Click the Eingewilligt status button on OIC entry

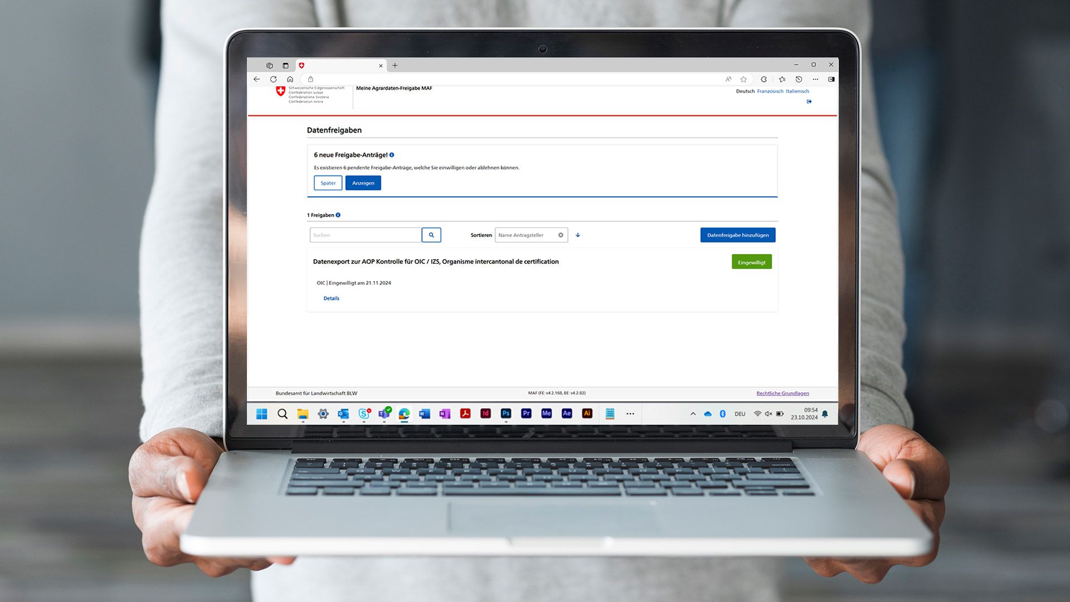click(751, 261)
